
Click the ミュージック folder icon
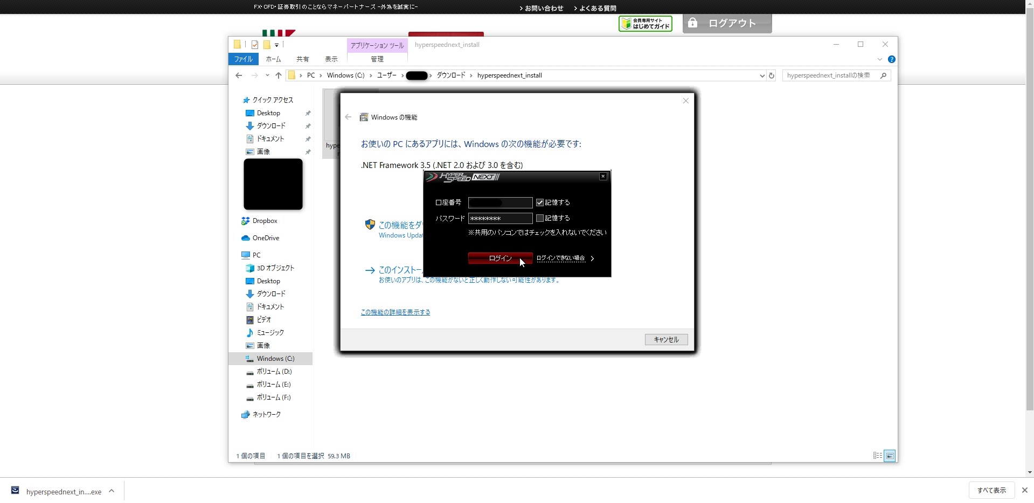250,333
